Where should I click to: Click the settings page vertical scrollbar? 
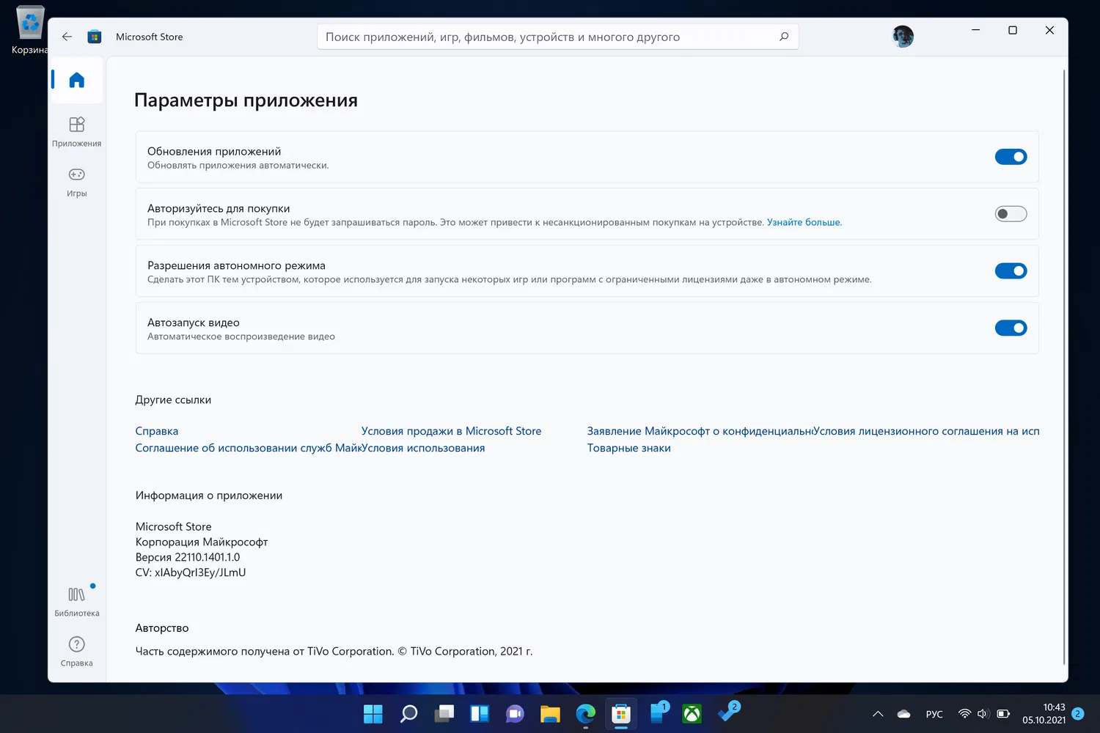click(1063, 366)
